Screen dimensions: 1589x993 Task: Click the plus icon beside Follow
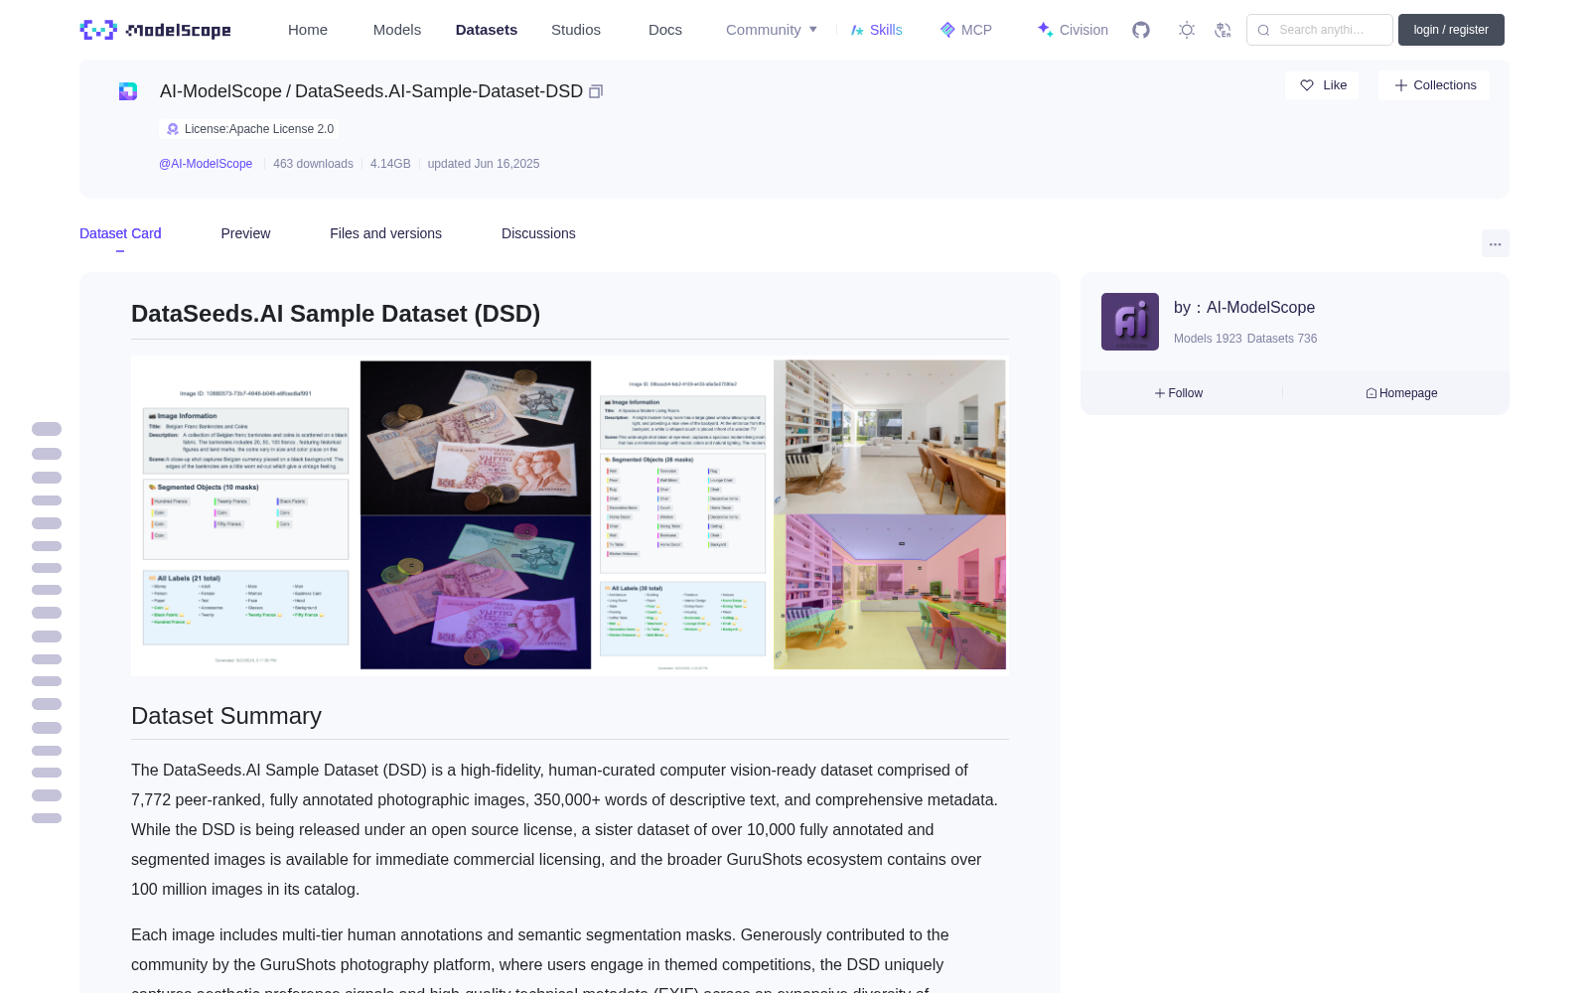coord(1159,393)
